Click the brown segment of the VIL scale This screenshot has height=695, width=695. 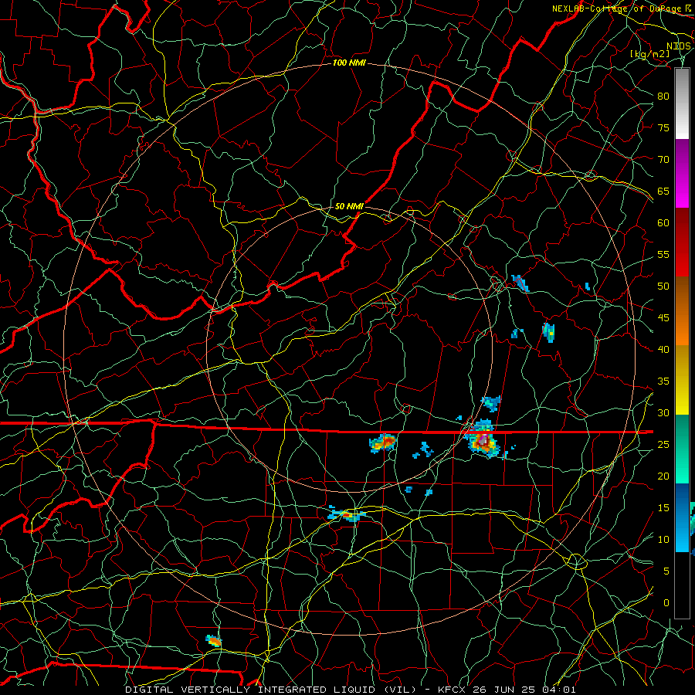(x=682, y=311)
